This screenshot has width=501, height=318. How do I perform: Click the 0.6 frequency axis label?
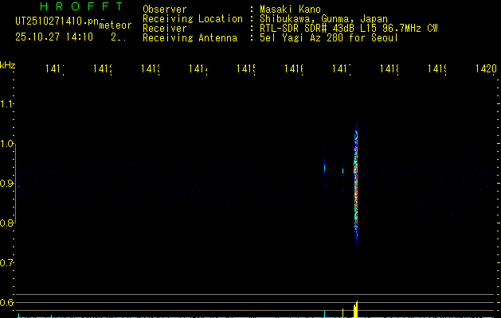pos(6,302)
